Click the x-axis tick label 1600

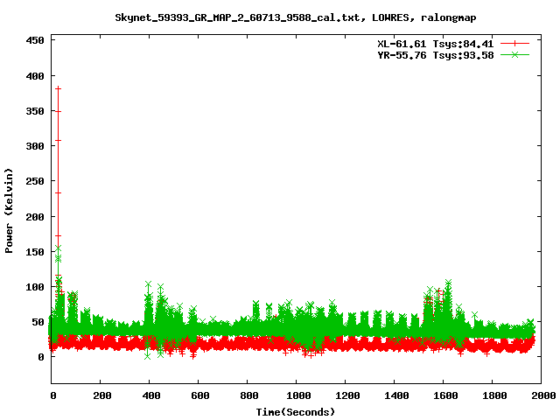[445, 395]
